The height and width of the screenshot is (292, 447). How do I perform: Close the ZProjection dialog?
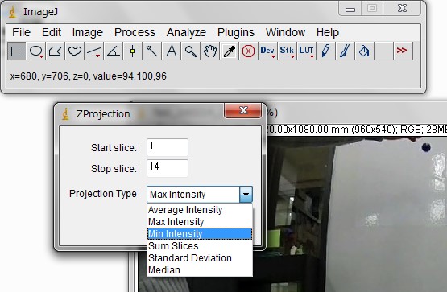click(x=242, y=110)
